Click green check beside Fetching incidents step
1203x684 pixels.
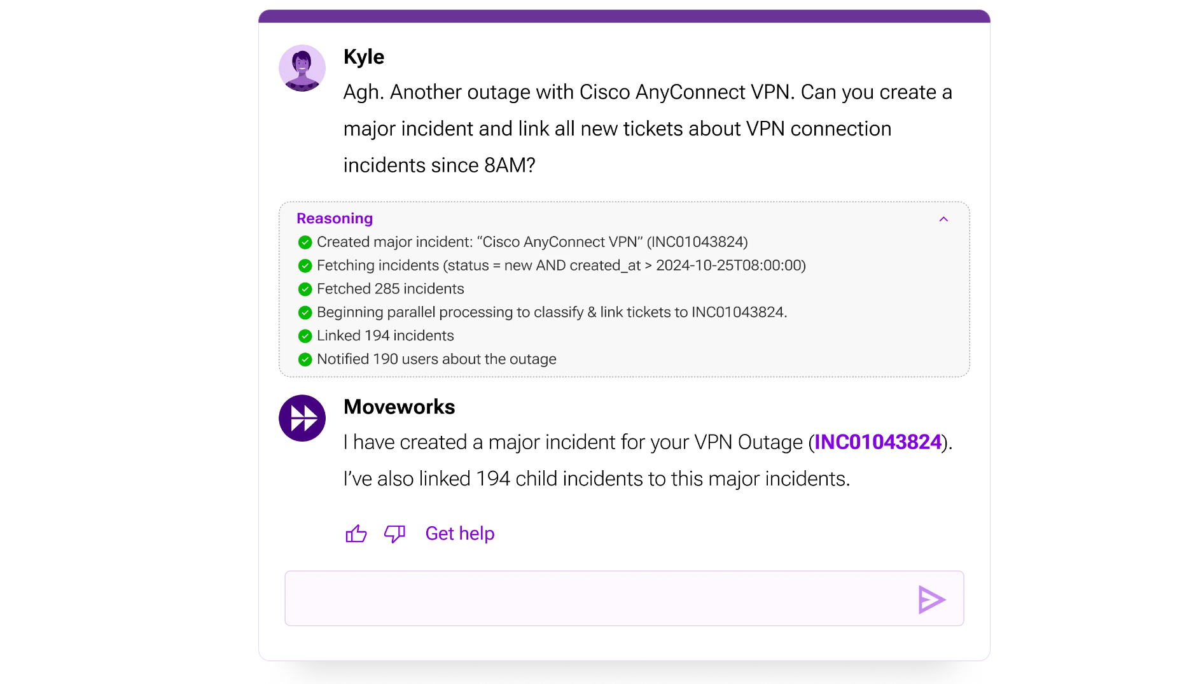pos(305,266)
